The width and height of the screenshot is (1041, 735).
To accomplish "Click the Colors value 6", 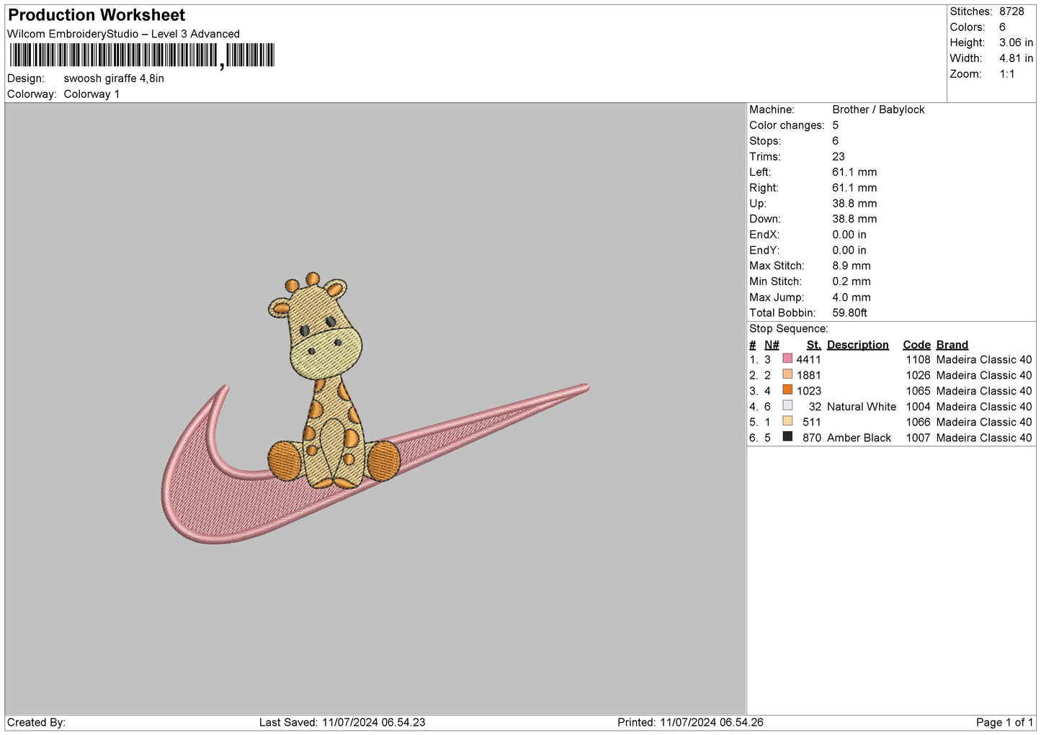I will [1002, 27].
